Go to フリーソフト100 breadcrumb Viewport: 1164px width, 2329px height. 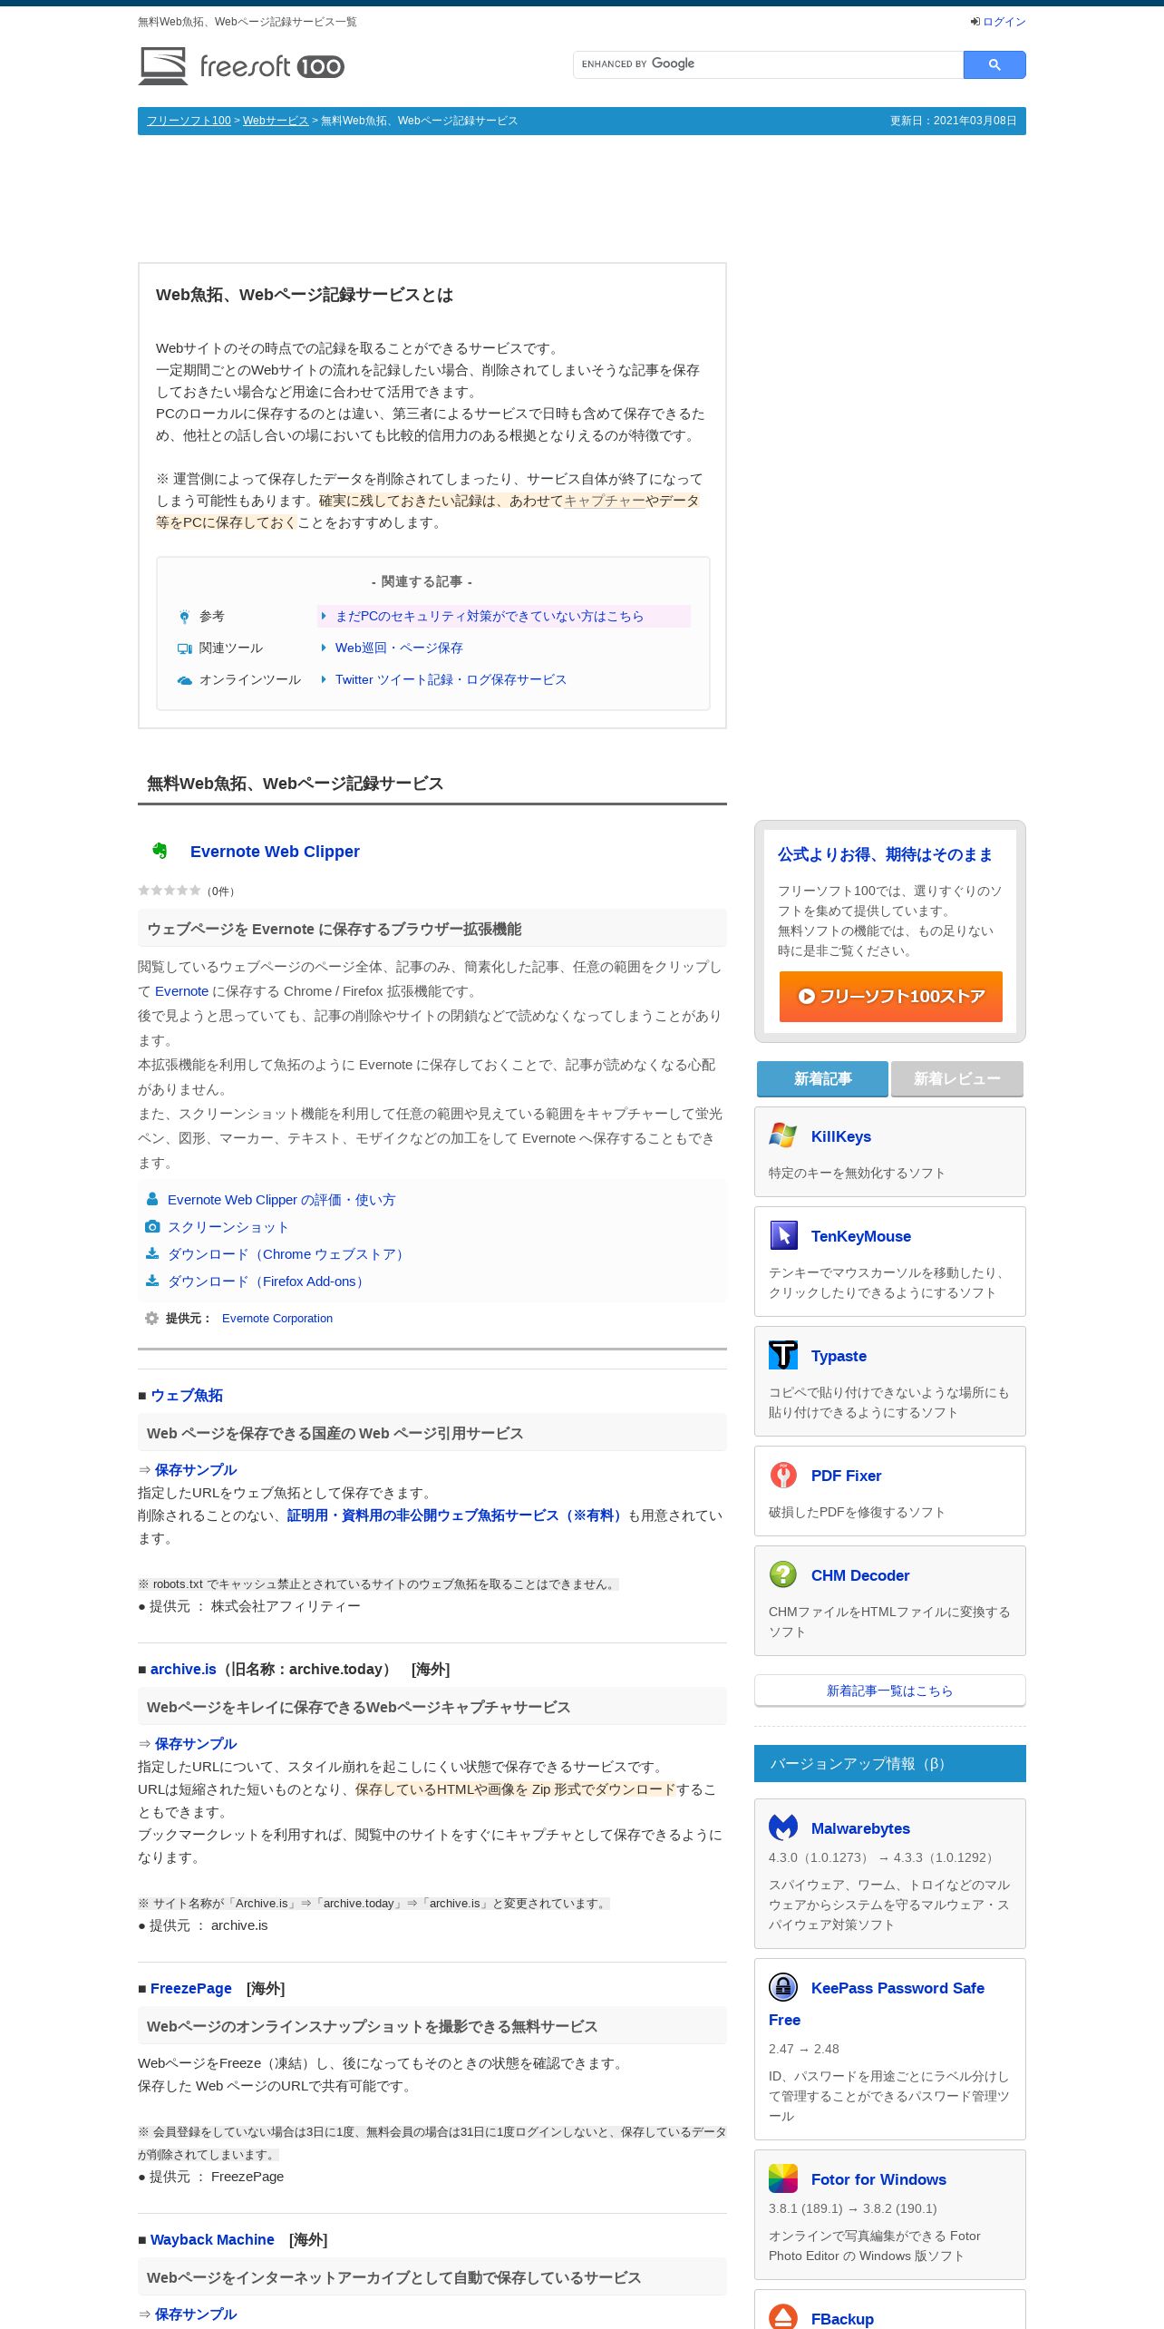189,121
